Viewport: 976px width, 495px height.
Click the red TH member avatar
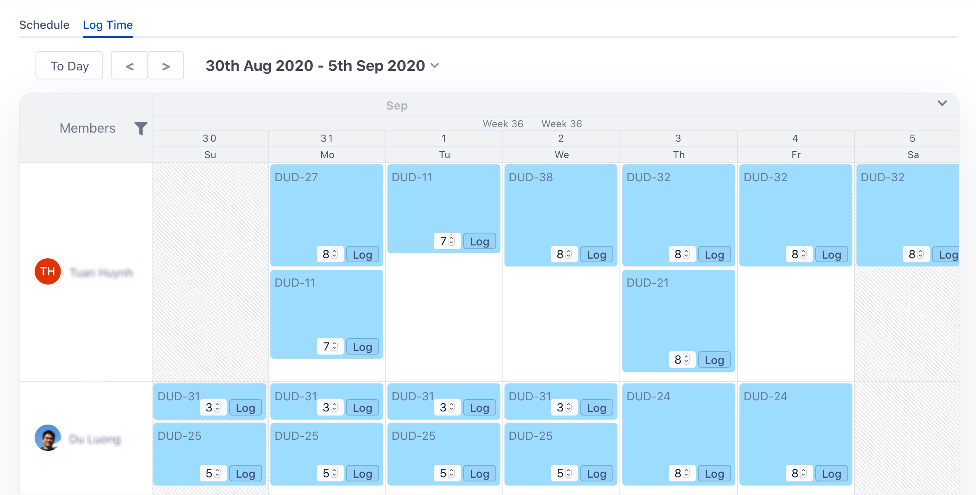click(48, 271)
